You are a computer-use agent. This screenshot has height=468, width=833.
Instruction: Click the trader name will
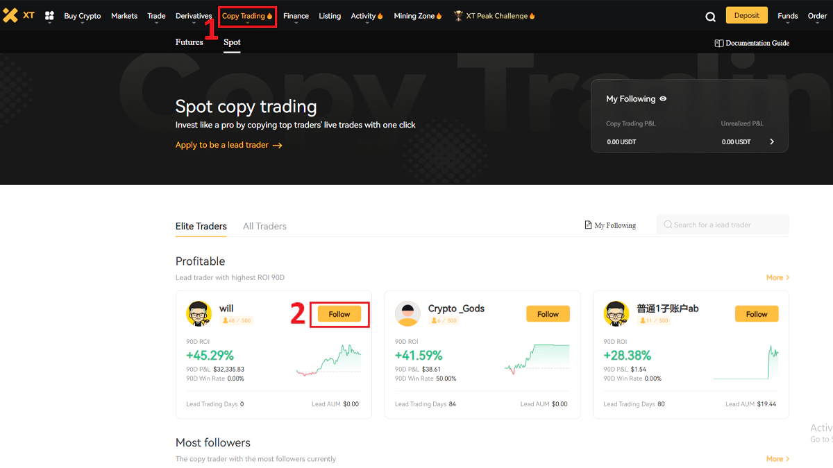226,308
